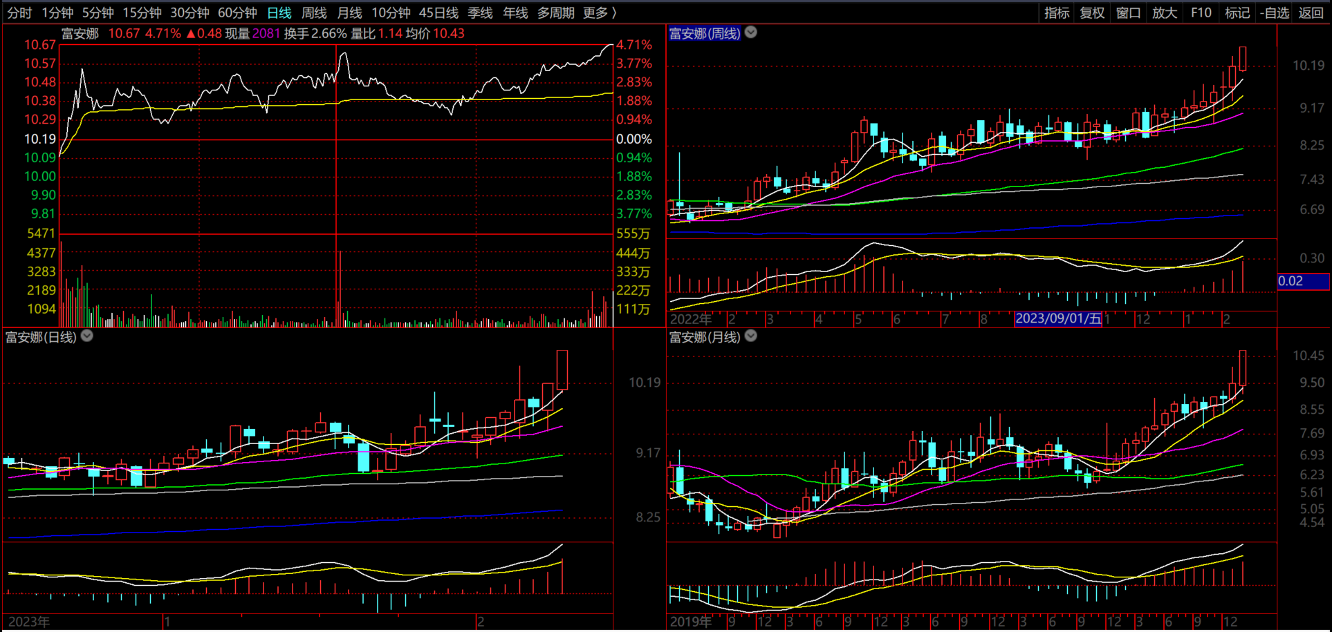Switch to the 年线 yearly chart tab

click(515, 13)
